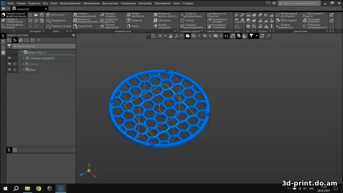The image size is (343, 193).
Task: Expand the Эскиз panel group dropdown
Action: pyautogui.click(x=68, y=31)
